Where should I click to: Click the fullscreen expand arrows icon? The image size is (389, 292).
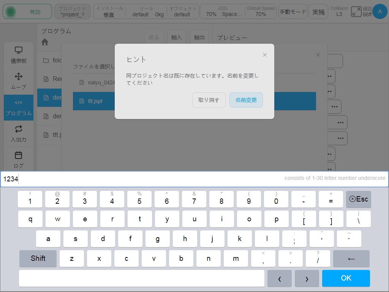coord(356,12)
